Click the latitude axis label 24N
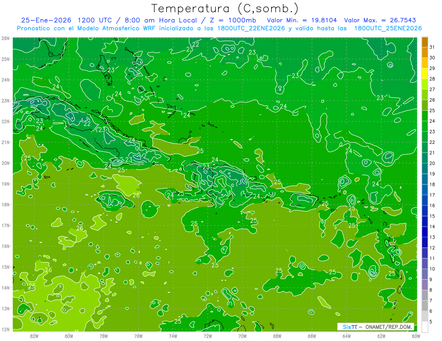 [6, 80]
